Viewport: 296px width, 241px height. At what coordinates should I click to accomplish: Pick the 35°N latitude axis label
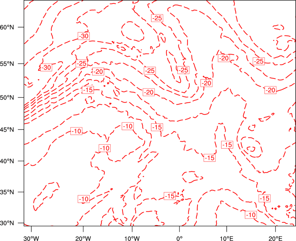7,192
